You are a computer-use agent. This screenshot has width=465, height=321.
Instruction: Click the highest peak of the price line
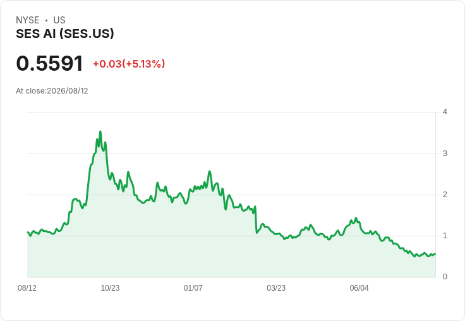[x=100, y=131]
